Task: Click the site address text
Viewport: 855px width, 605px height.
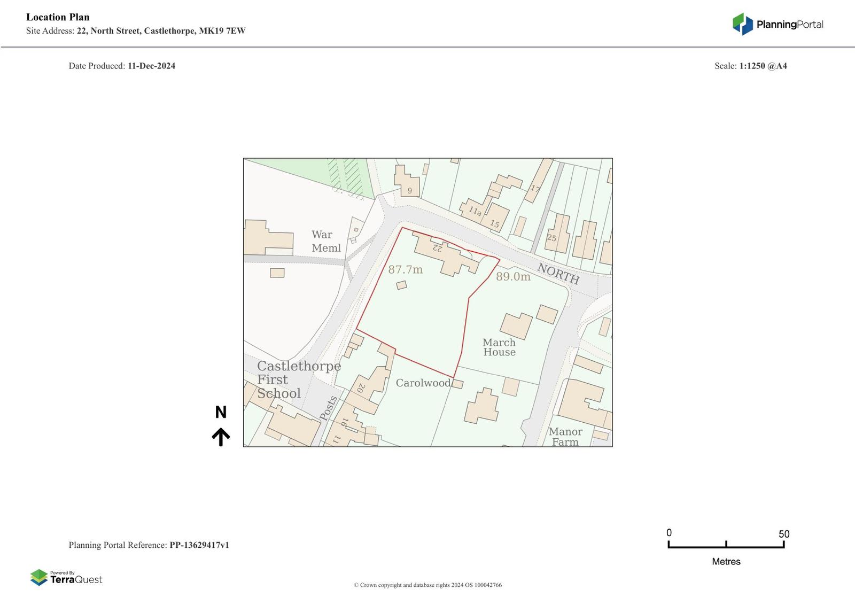Action: pos(136,31)
